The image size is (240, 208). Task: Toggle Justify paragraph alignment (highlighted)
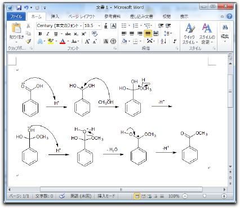point(148,34)
